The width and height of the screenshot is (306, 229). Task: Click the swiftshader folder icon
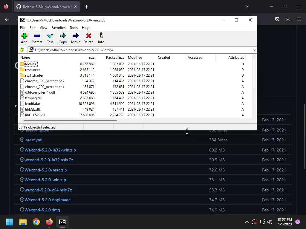(x=22, y=75)
